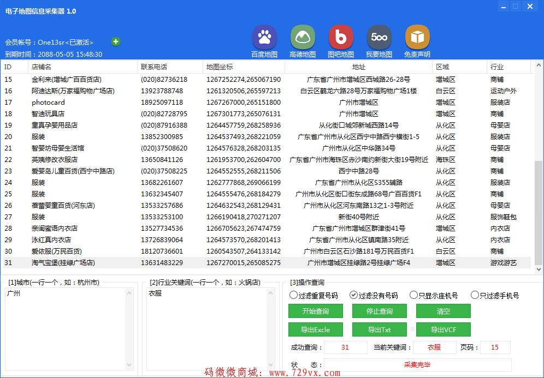Viewport: 544px width, 378px height.
Task: Select the 泳红真内衣店 row
Action: click(267, 239)
